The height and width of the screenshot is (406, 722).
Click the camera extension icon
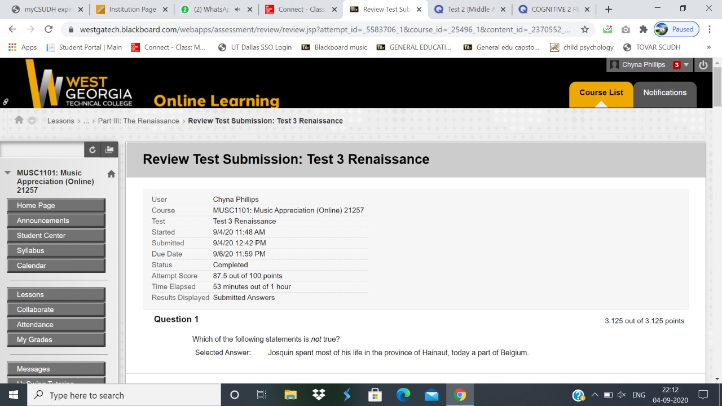(626, 29)
